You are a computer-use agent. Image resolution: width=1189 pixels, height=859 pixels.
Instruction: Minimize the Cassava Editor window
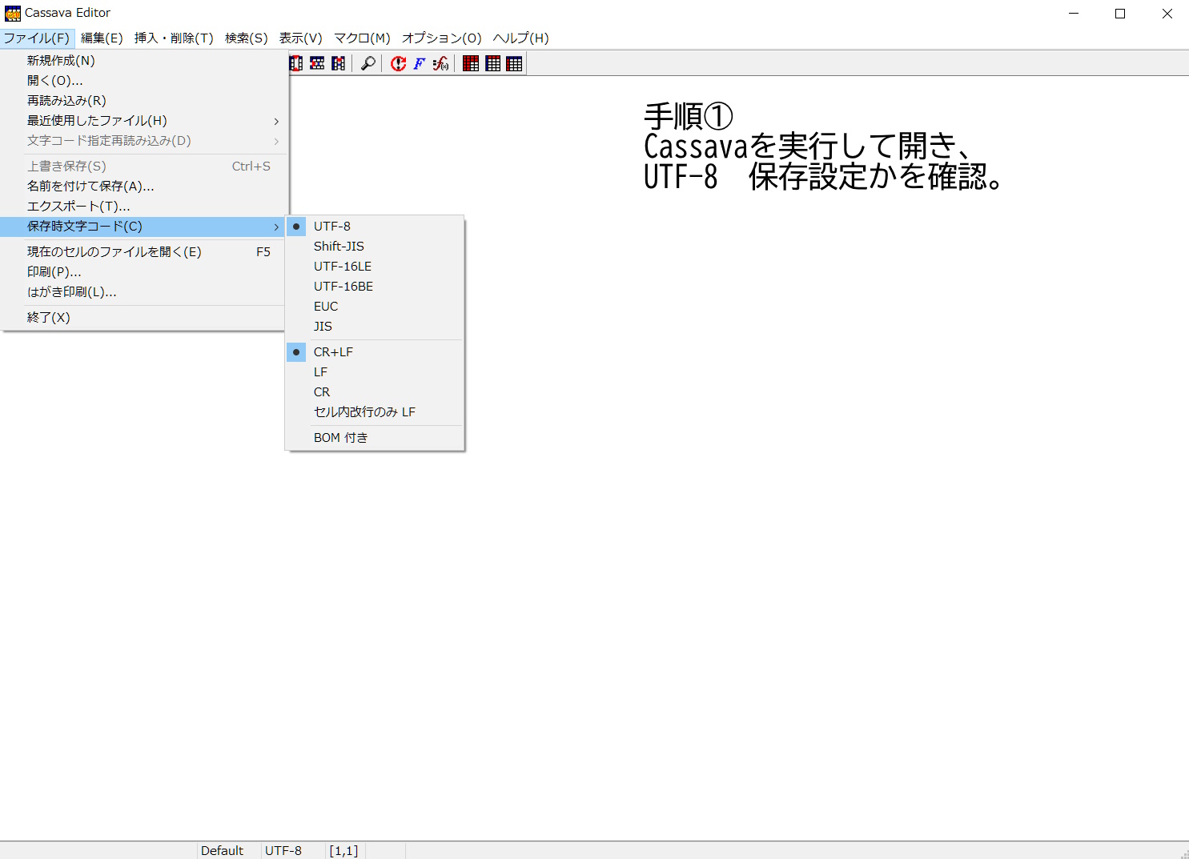1074,14
